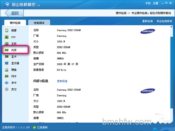Viewport: 175px width, 131px height.
Task: Click the vertical scrollbar up arrow
Action: 171,26
